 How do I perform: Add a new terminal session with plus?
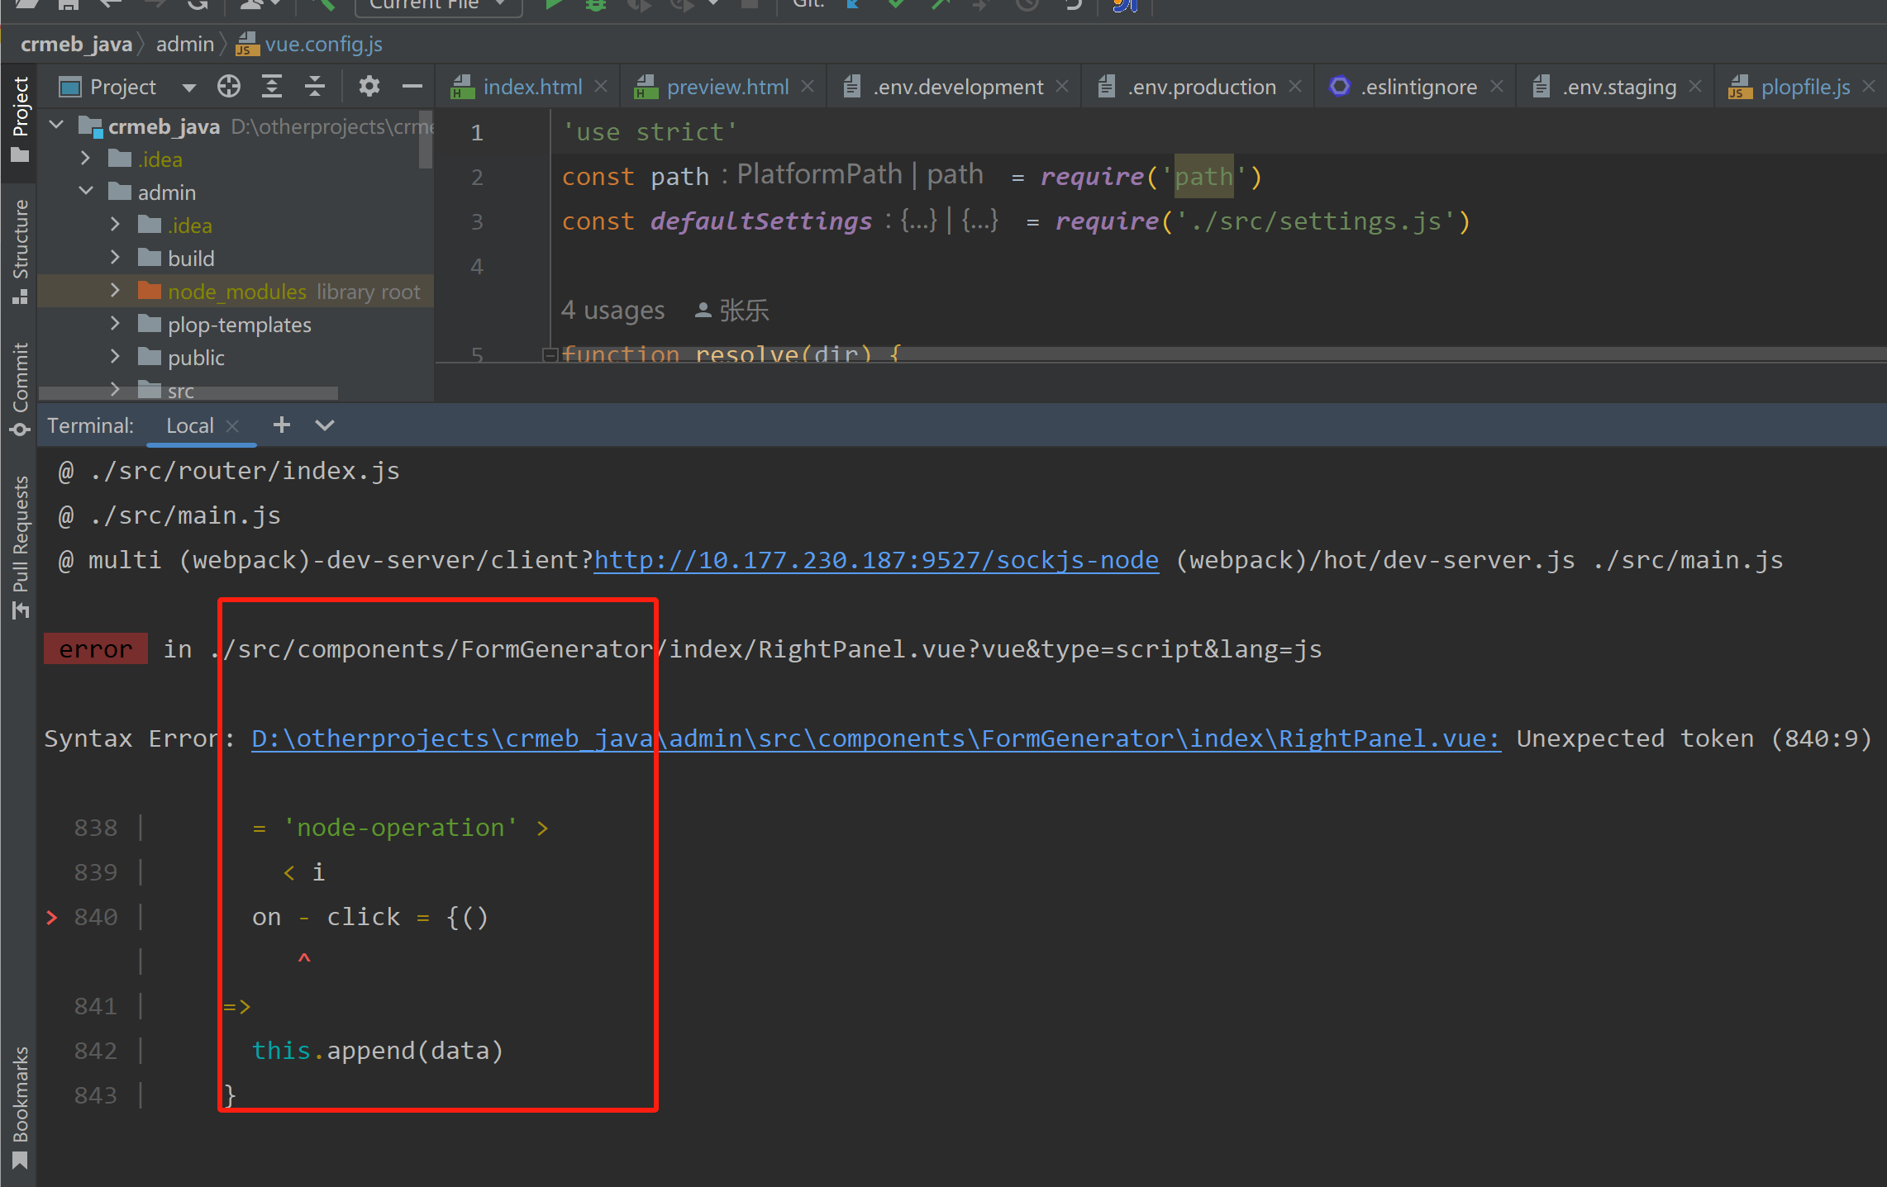(281, 425)
